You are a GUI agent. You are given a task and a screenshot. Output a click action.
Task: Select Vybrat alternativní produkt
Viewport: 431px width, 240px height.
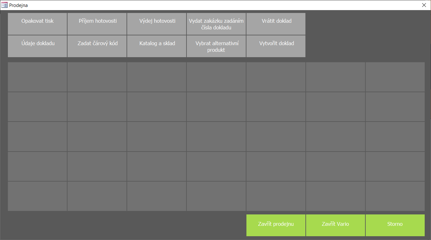216,46
